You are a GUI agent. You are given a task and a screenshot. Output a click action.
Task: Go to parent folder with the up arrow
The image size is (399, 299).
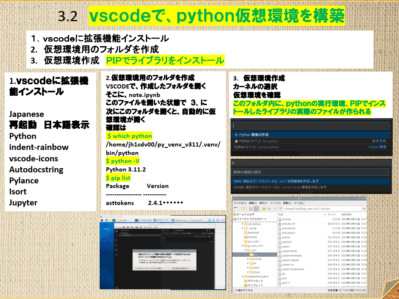click(280, 209)
